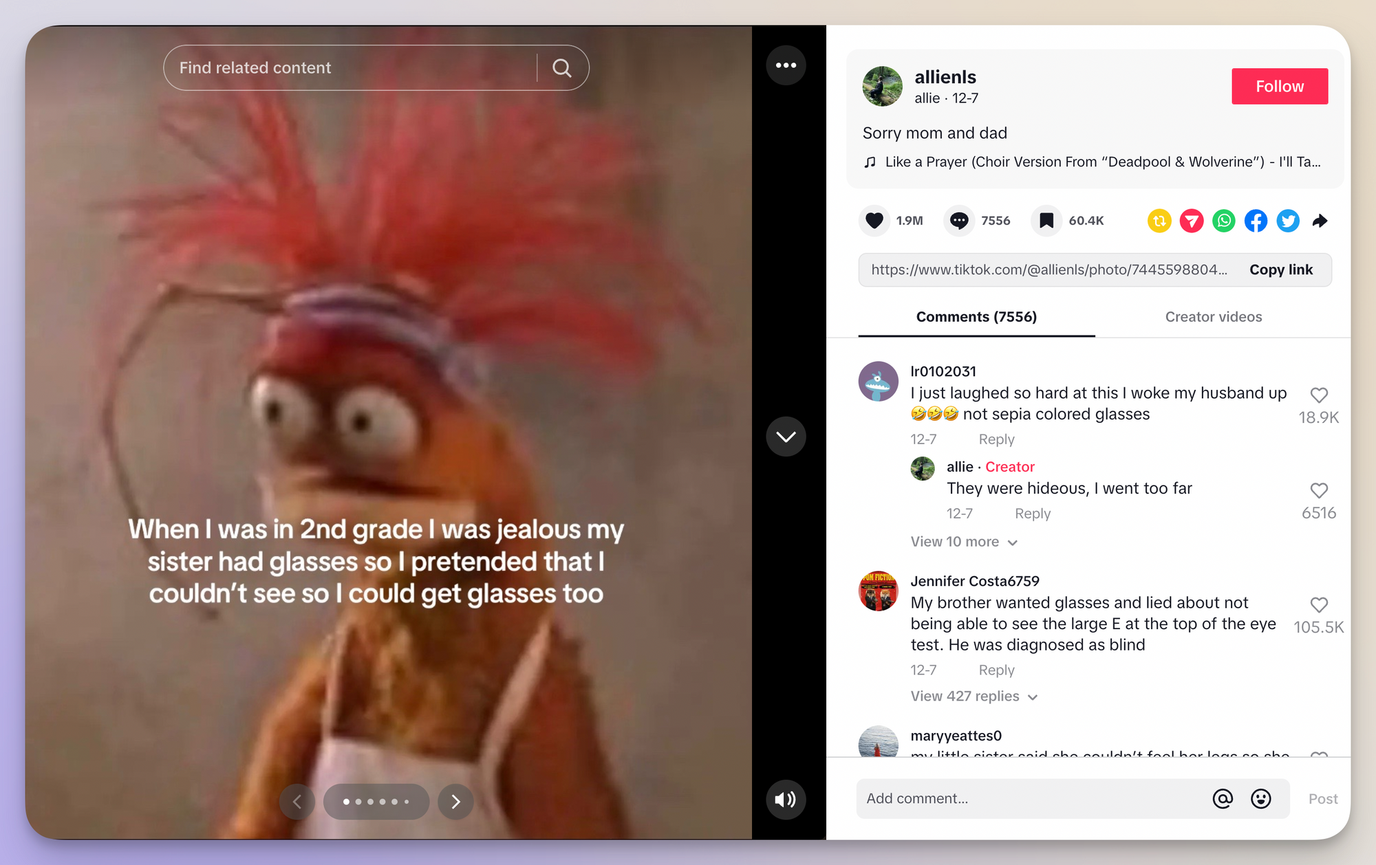
Task: Select the photo slide dots indicator
Action: (x=376, y=802)
